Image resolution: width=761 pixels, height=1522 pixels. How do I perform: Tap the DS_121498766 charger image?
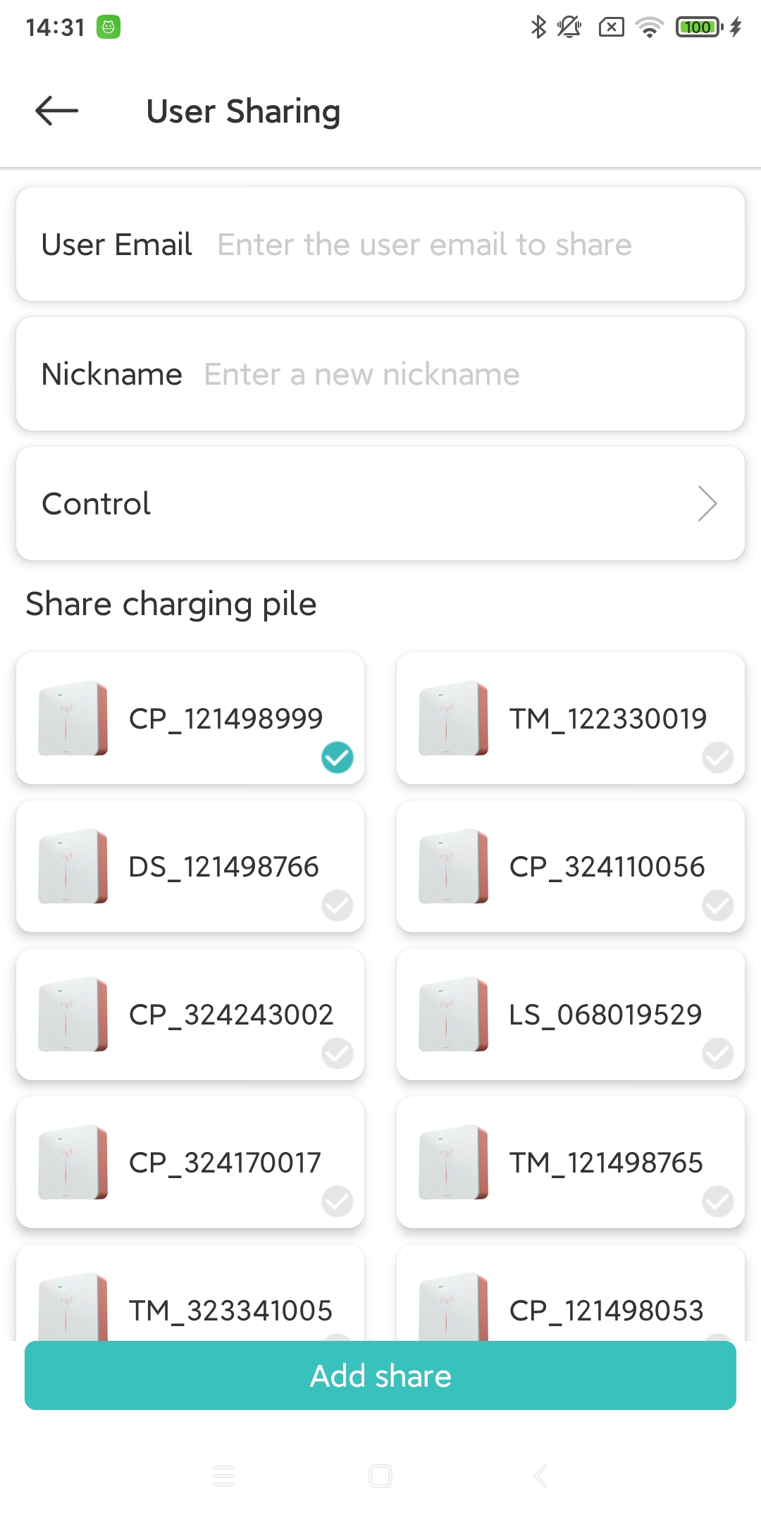73,866
